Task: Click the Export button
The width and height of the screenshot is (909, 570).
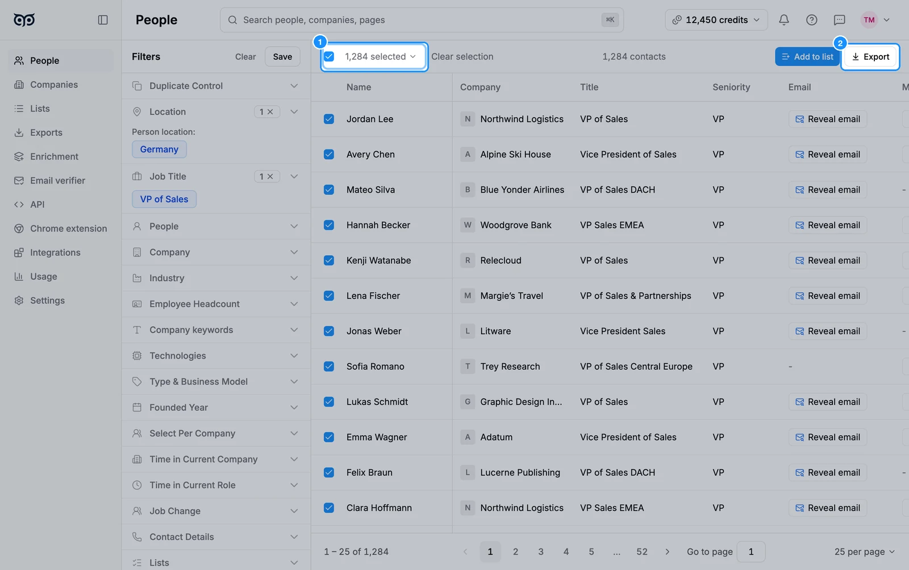Action: (x=870, y=56)
